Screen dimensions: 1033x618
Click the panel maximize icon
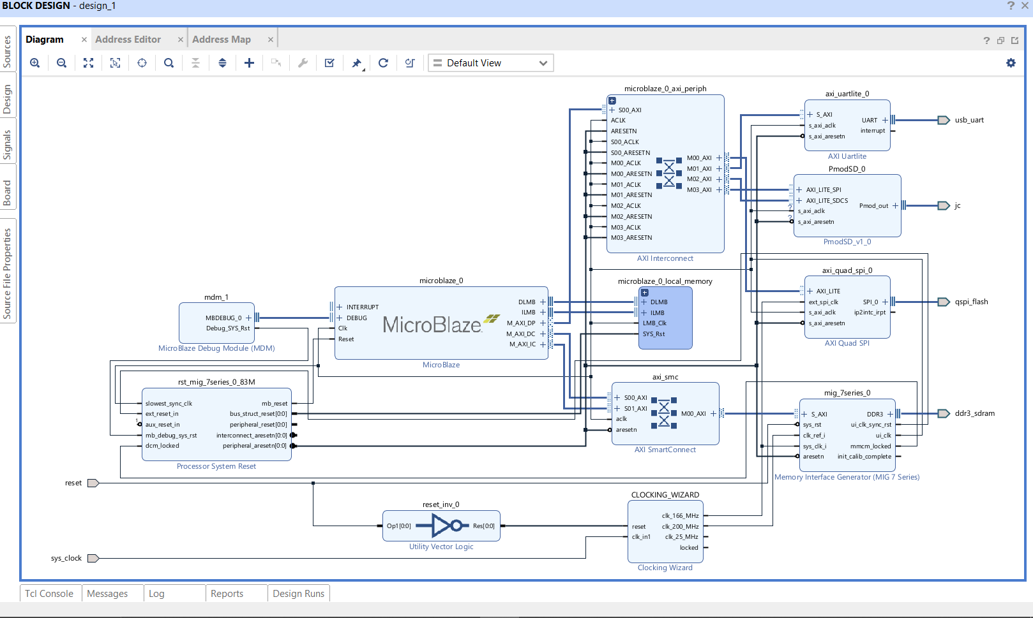pyautogui.click(x=1014, y=40)
